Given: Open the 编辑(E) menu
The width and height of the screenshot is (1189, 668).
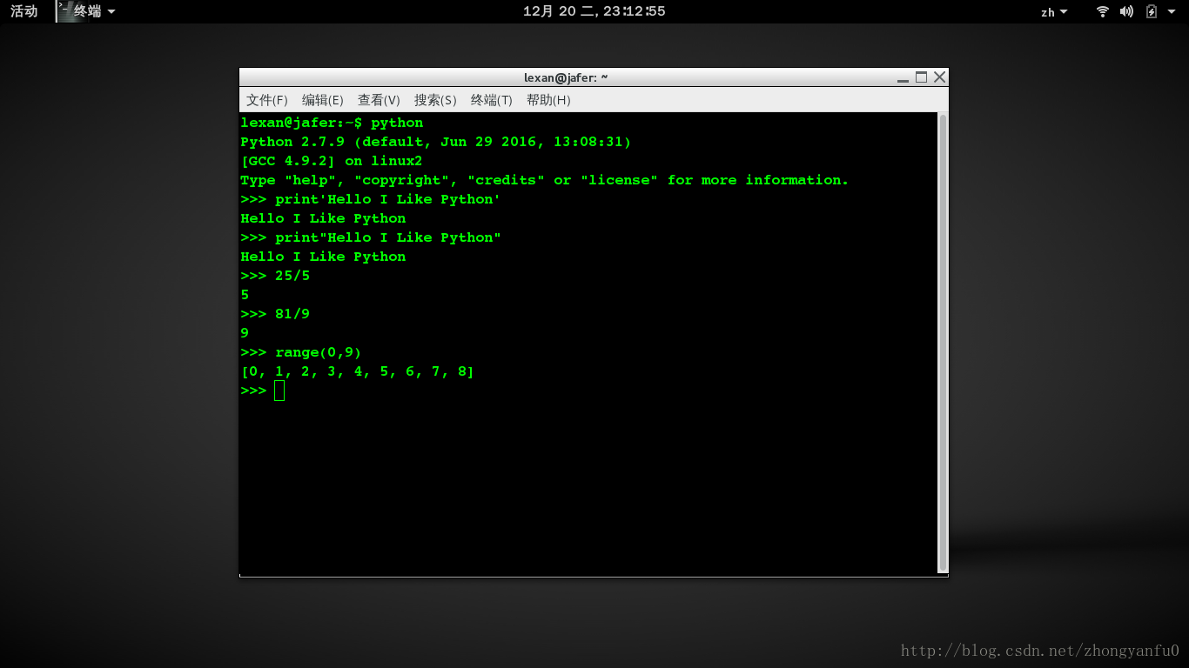Looking at the screenshot, I should [x=323, y=100].
